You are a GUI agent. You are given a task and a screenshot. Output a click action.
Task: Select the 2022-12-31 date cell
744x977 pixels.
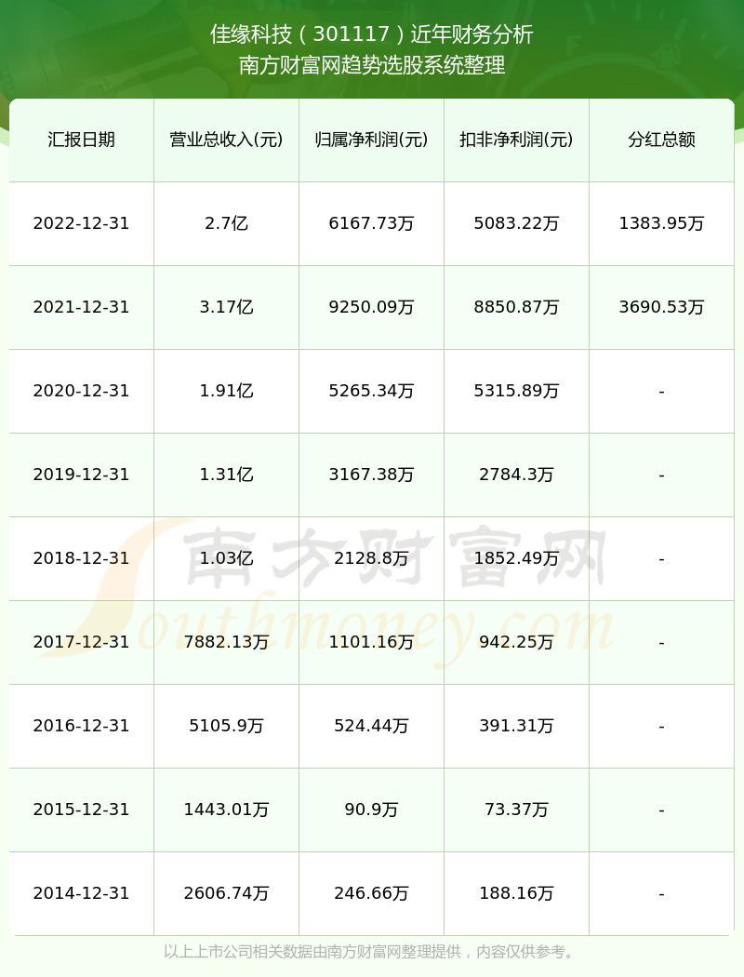click(x=82, y=223)
